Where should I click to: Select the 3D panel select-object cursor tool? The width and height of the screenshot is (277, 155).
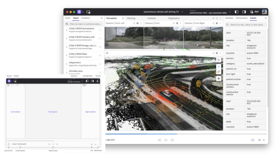[219, 60]
